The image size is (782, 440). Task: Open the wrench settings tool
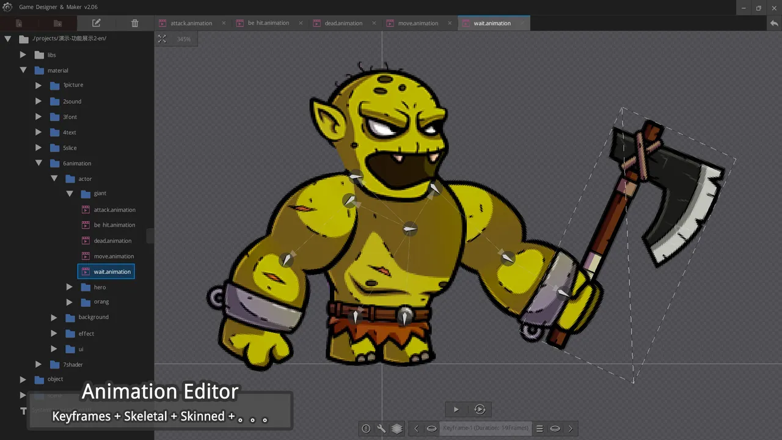click(381, 428)
